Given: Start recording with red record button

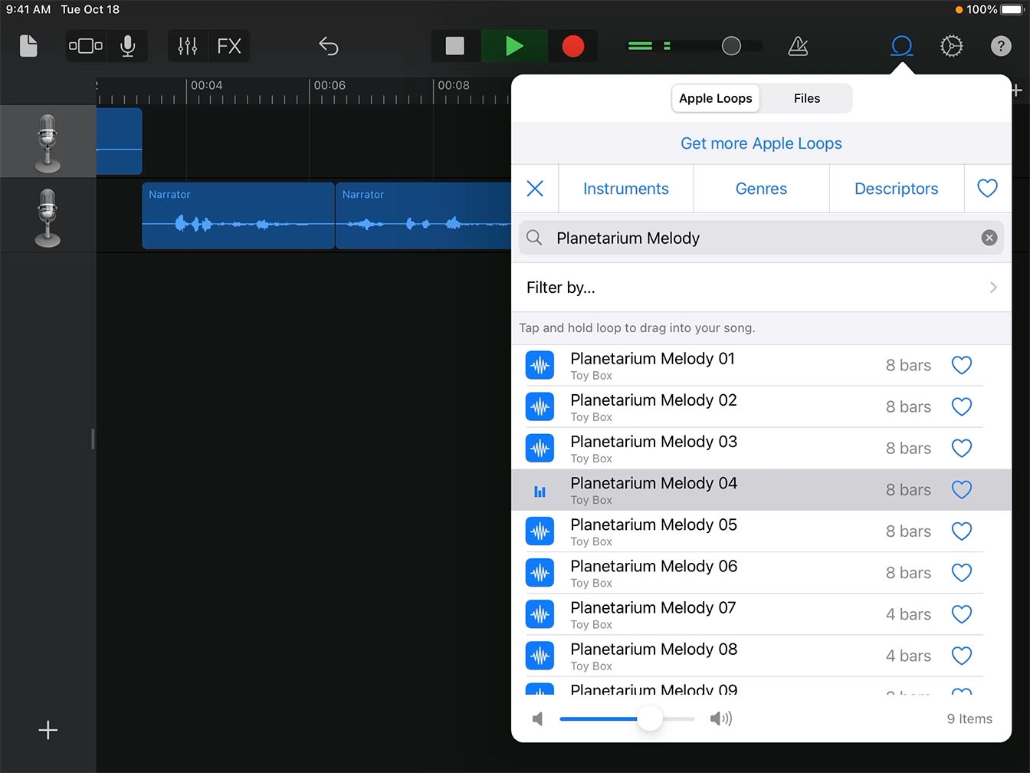Looking at the screenshot, I should coord(572,46).
